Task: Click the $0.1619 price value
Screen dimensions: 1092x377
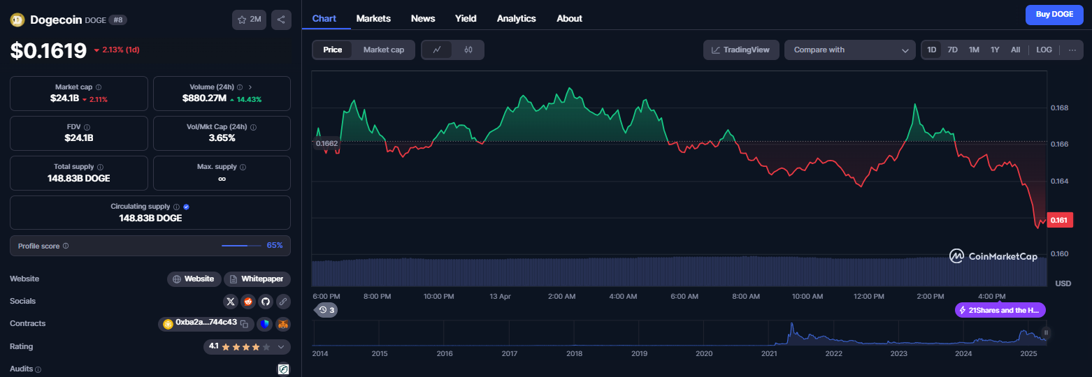Action: pyautogui.click(x=48, y=50)
